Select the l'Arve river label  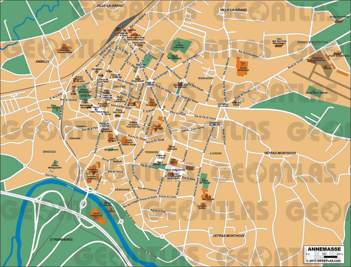tap(70, 186)
